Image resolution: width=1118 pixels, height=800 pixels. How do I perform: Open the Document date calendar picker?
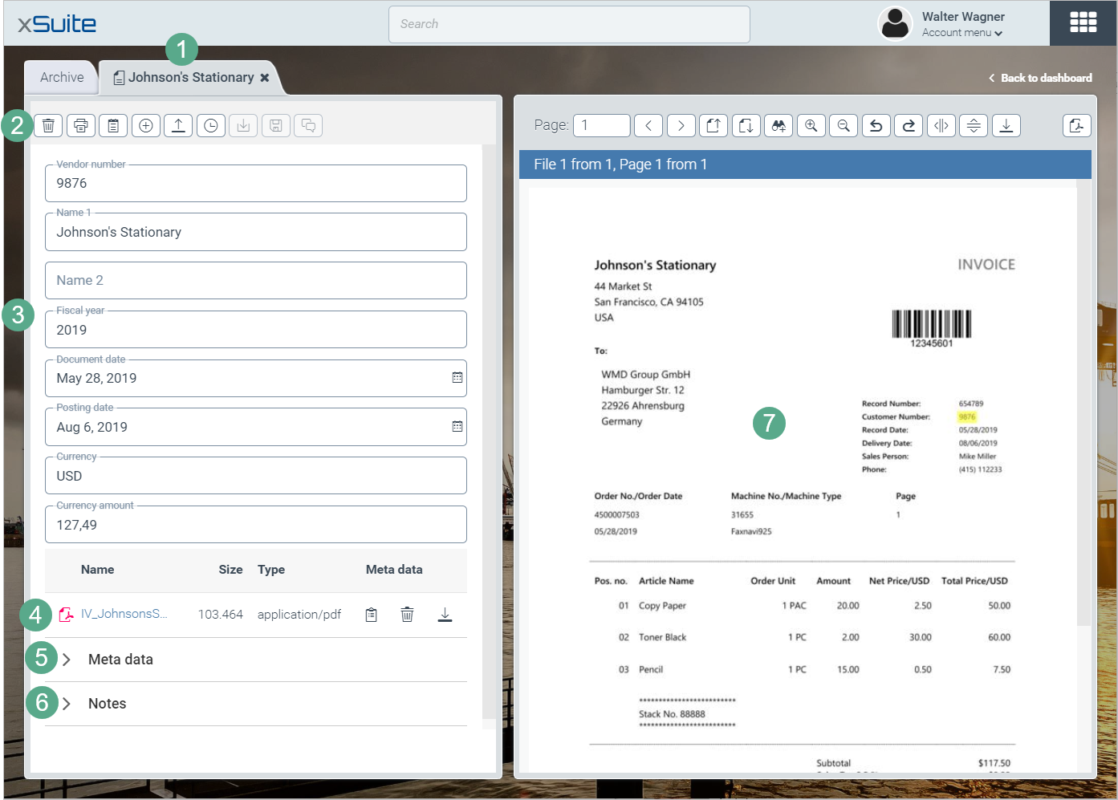coord(457,378)
